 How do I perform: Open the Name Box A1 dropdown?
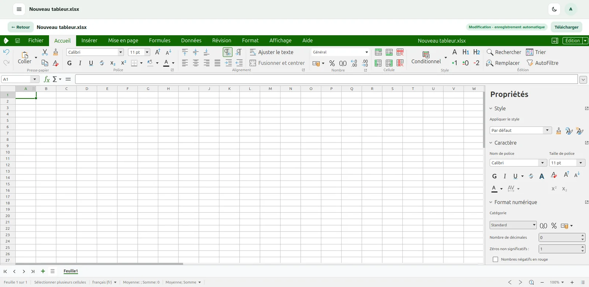(35, 79)
